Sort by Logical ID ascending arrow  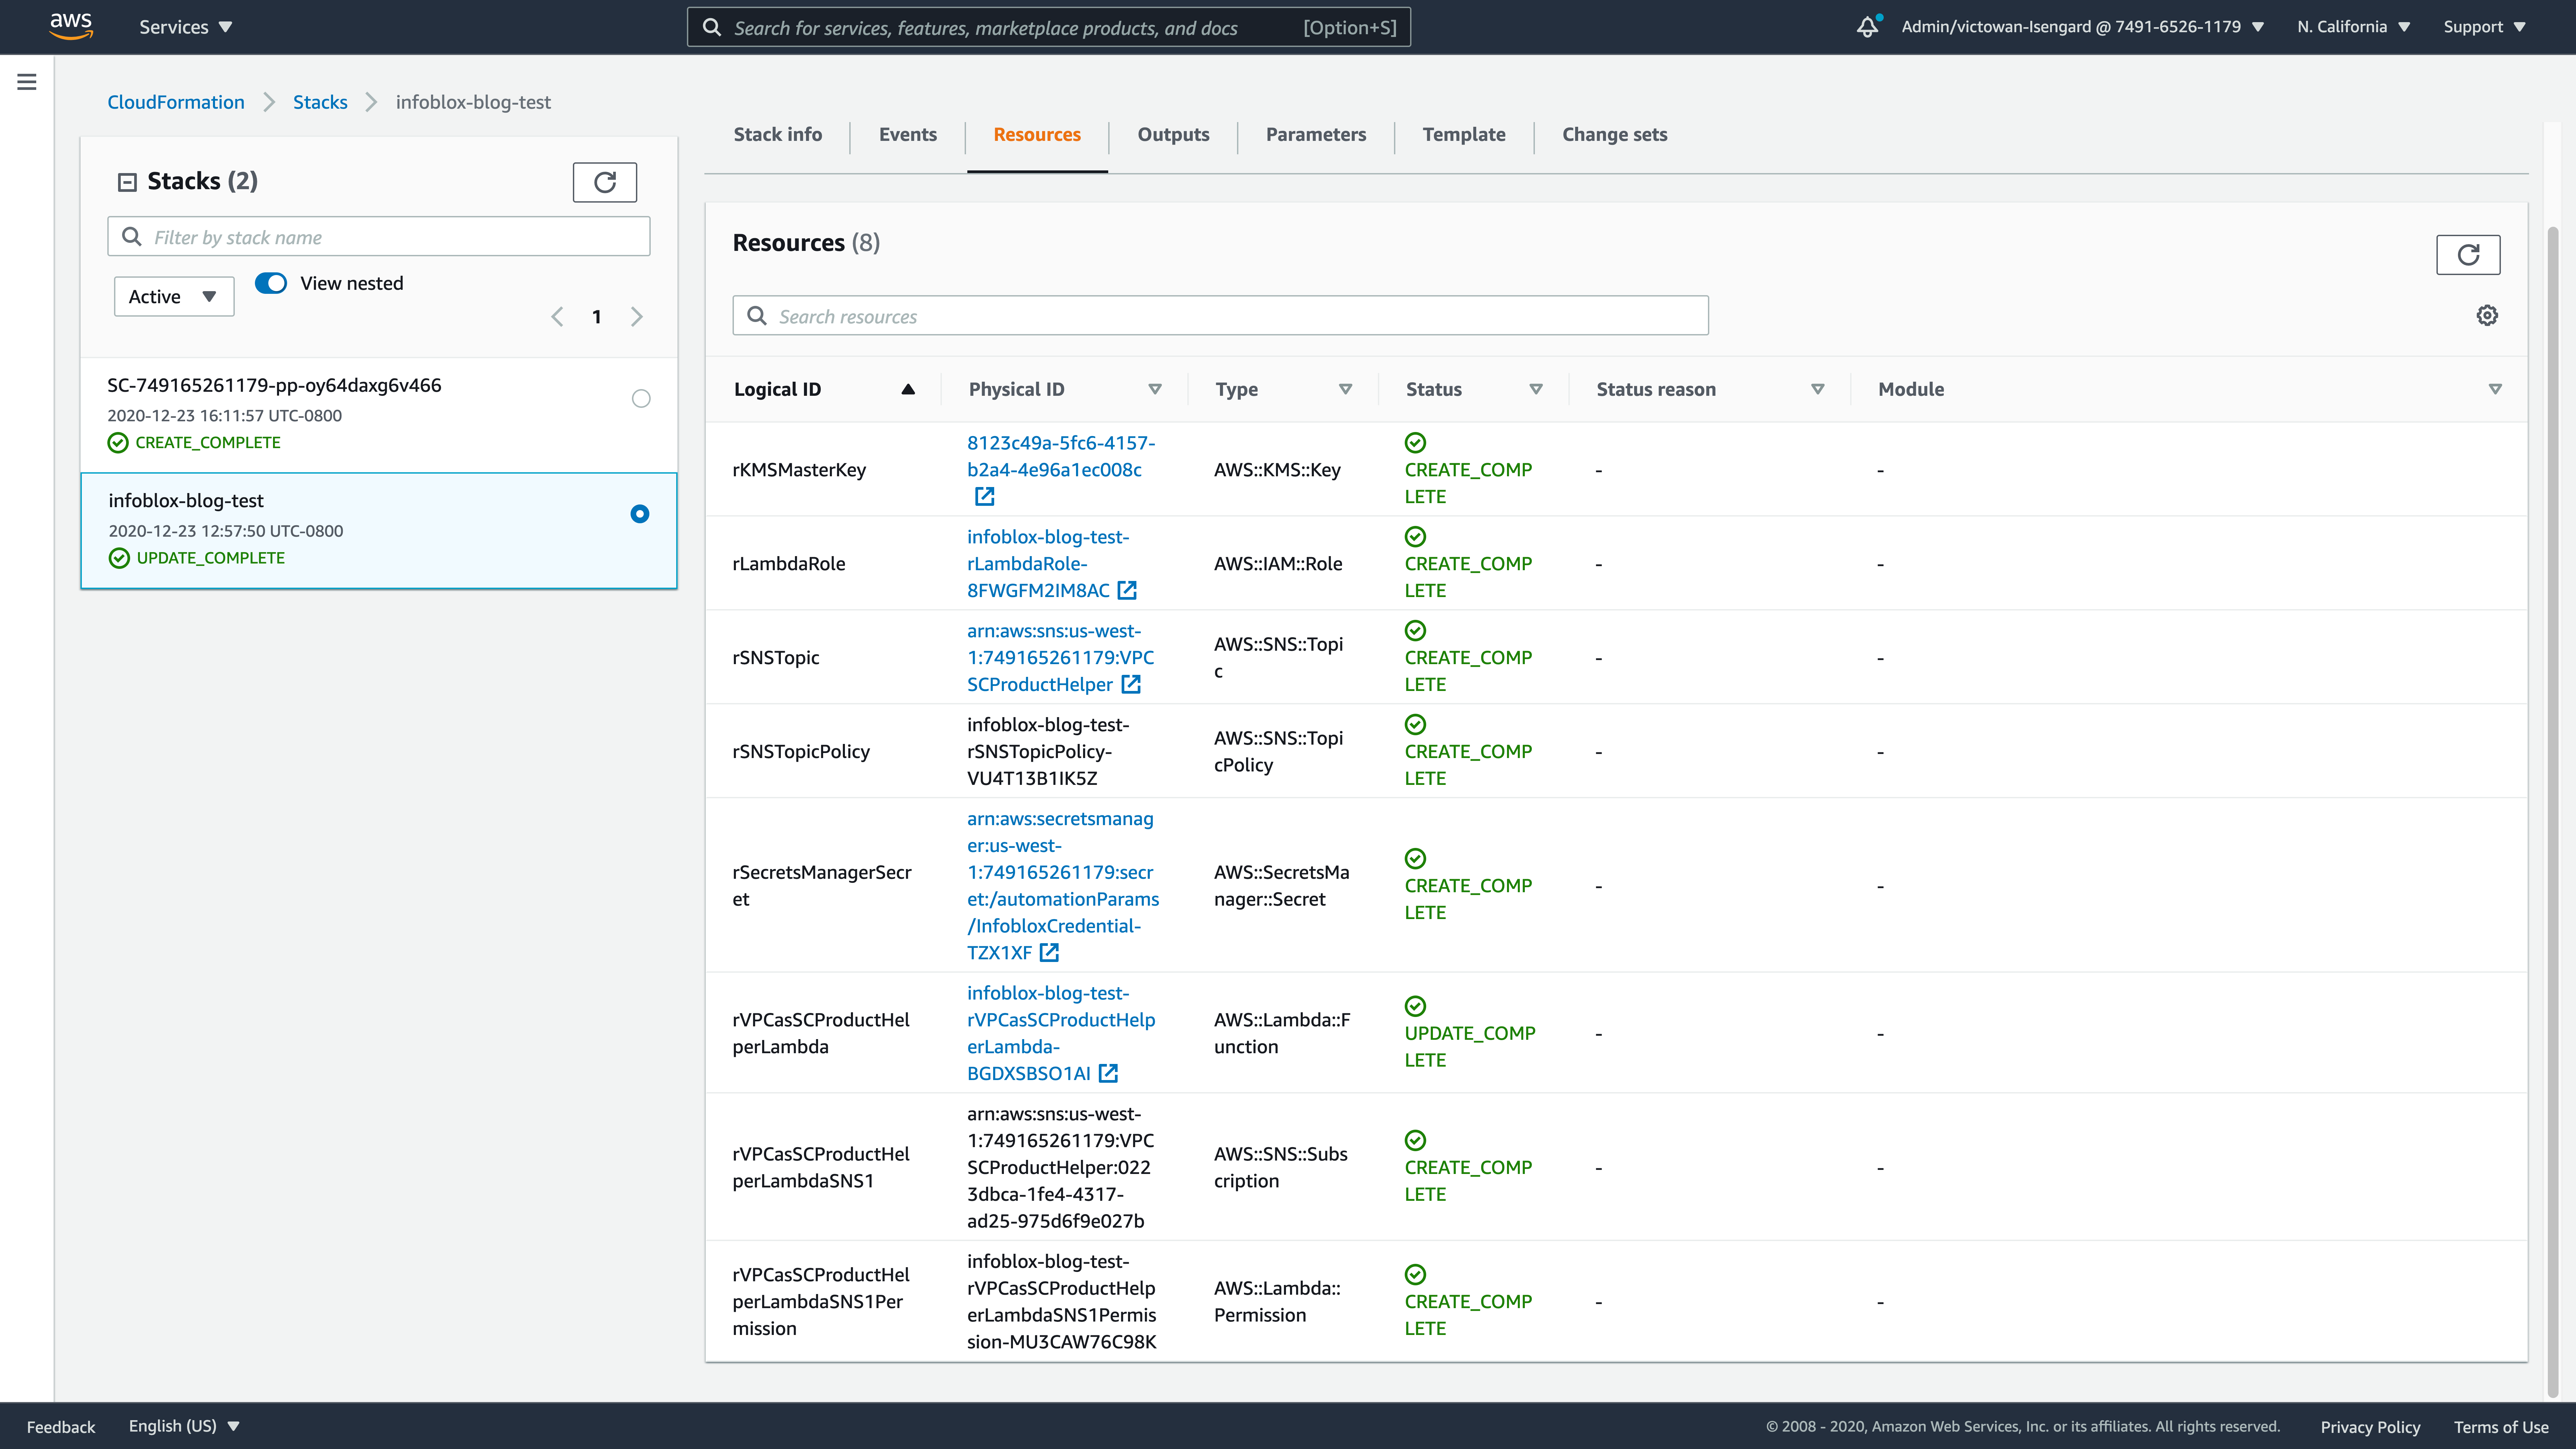pyautogui.click(x=908, y=389)
